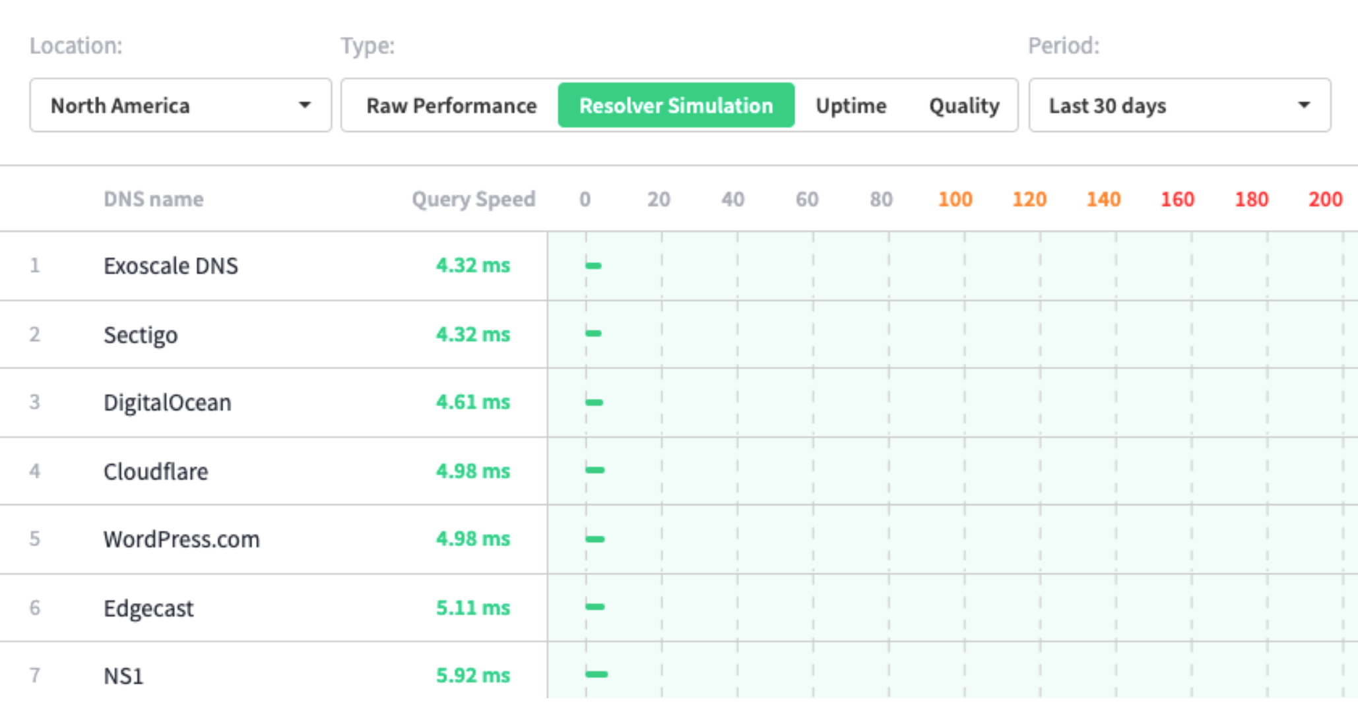Screen dimensions: 1358x720
Task: Click the Uptime type icon
Action: [x=850, y=105]
